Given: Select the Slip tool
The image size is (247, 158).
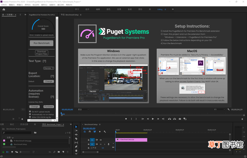Looking at the screenshot, I should pos(76,143).
